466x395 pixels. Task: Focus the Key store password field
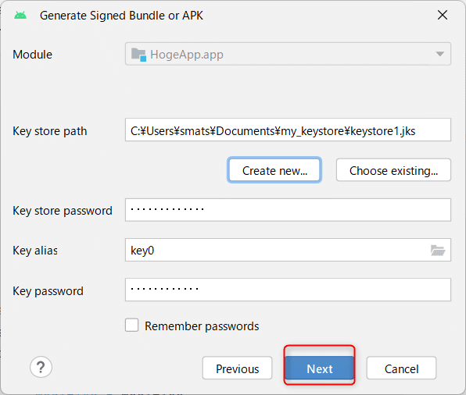click(x=288, y=210)
